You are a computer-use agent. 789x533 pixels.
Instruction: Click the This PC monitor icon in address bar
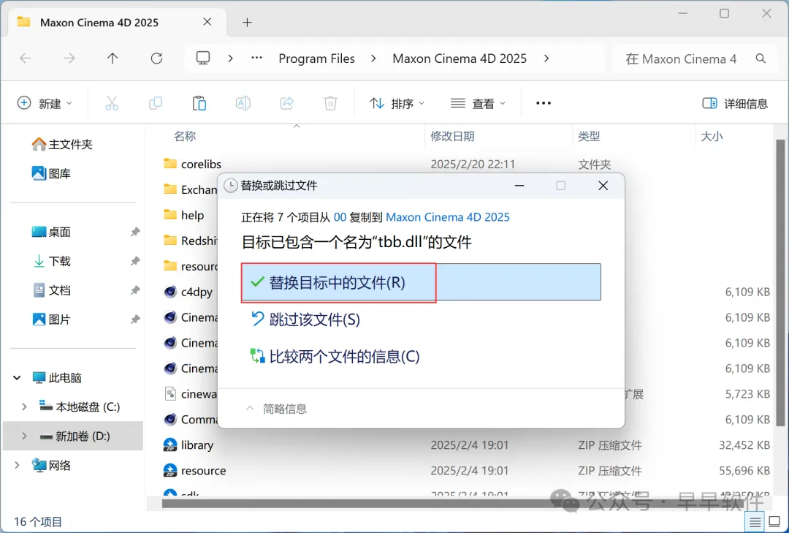tap(203, 58)
